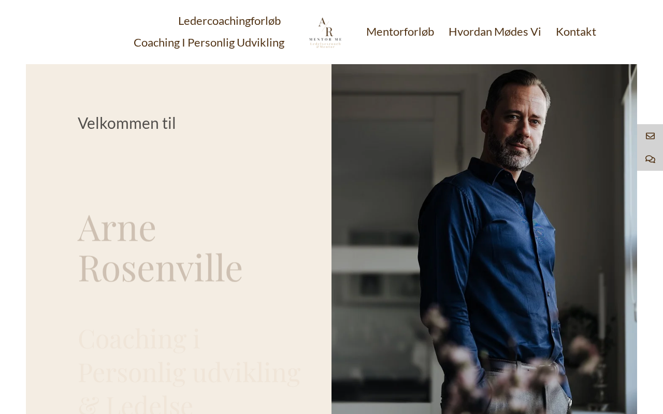This screenshot has height=414, width=663.
Task: Go to Ledercoachingforløb page
Action: click(229, 21)
